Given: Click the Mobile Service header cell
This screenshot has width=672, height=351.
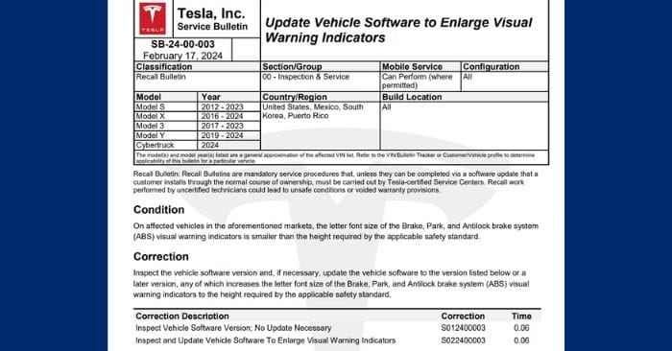Looking at the screenshot, I should pos(420,67).
